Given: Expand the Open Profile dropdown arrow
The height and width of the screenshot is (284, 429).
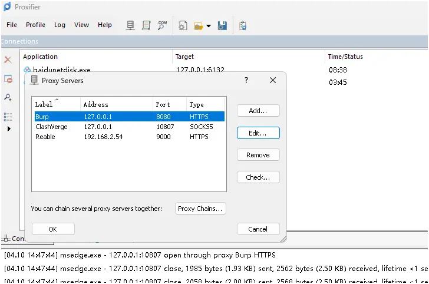Looking at the screenshot, I should click(209, 26).
